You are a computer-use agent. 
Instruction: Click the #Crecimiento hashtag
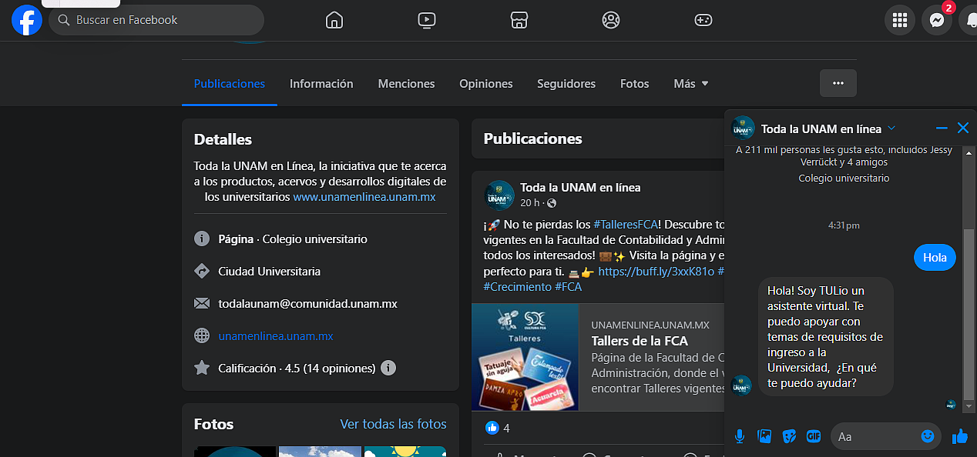518,287
